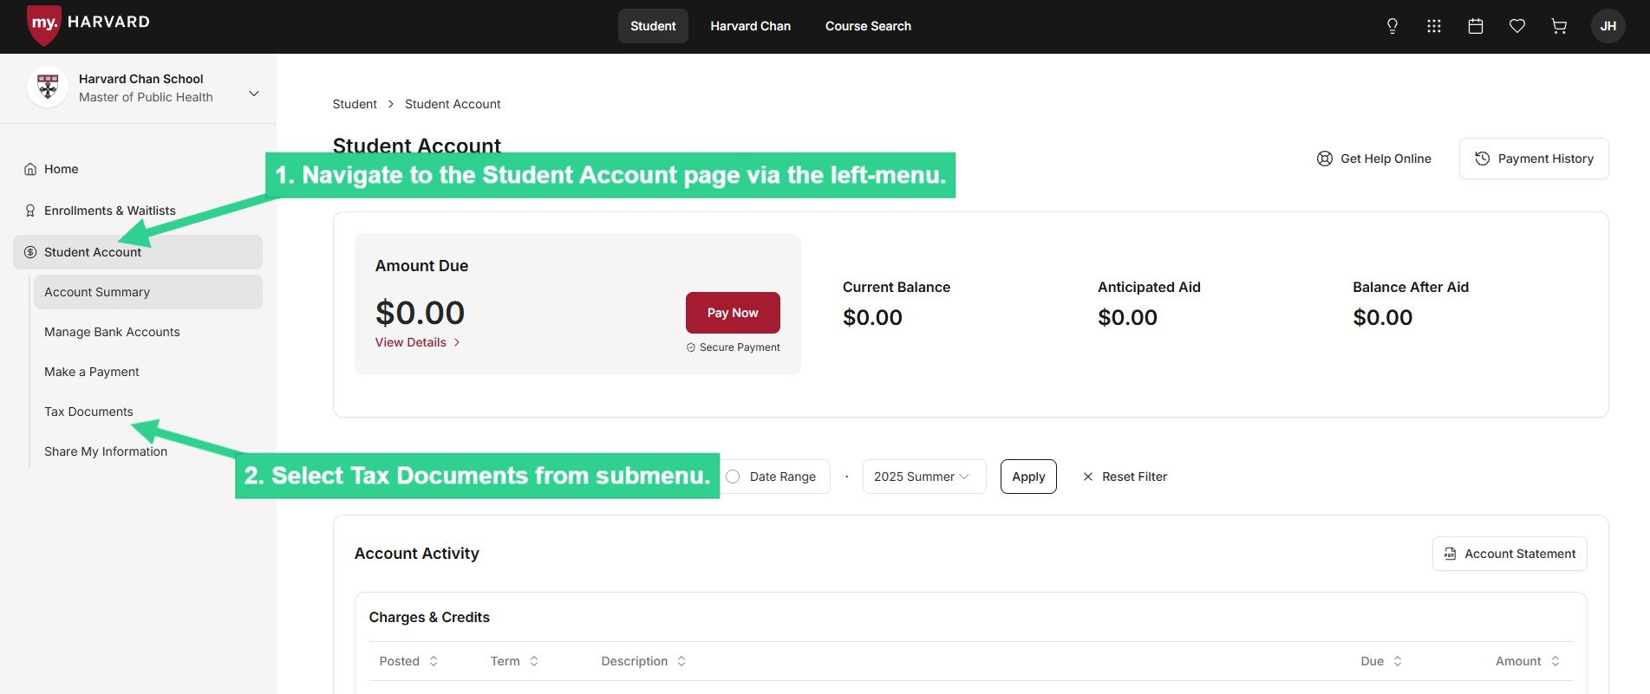
Task: Click the Secure Payment shield icon
Action: (x=691, y=347)
